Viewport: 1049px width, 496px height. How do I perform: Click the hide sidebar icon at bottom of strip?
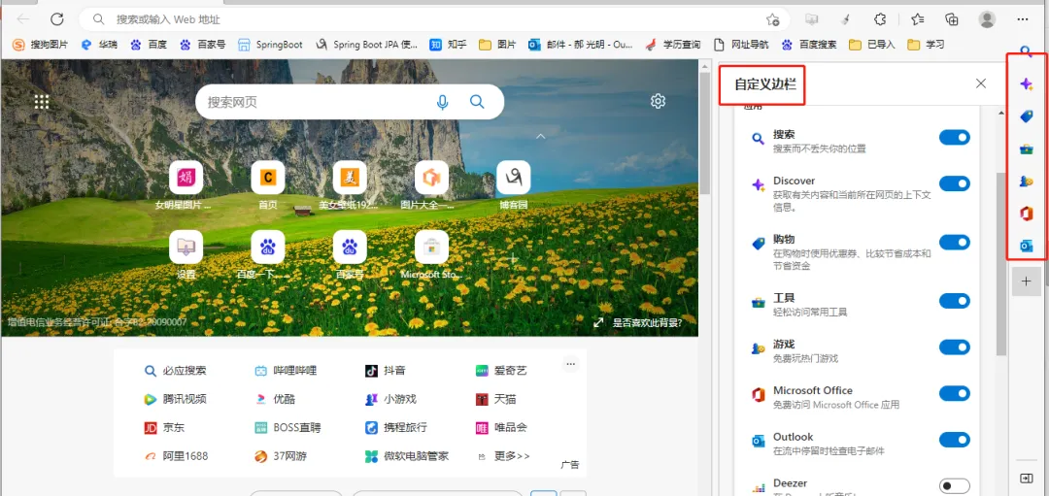tap(1027, 478)
